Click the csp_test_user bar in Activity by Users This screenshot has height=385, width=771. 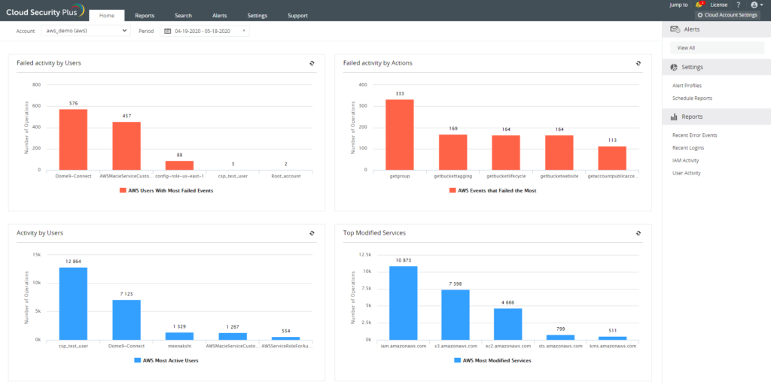[x=73, y=303]
